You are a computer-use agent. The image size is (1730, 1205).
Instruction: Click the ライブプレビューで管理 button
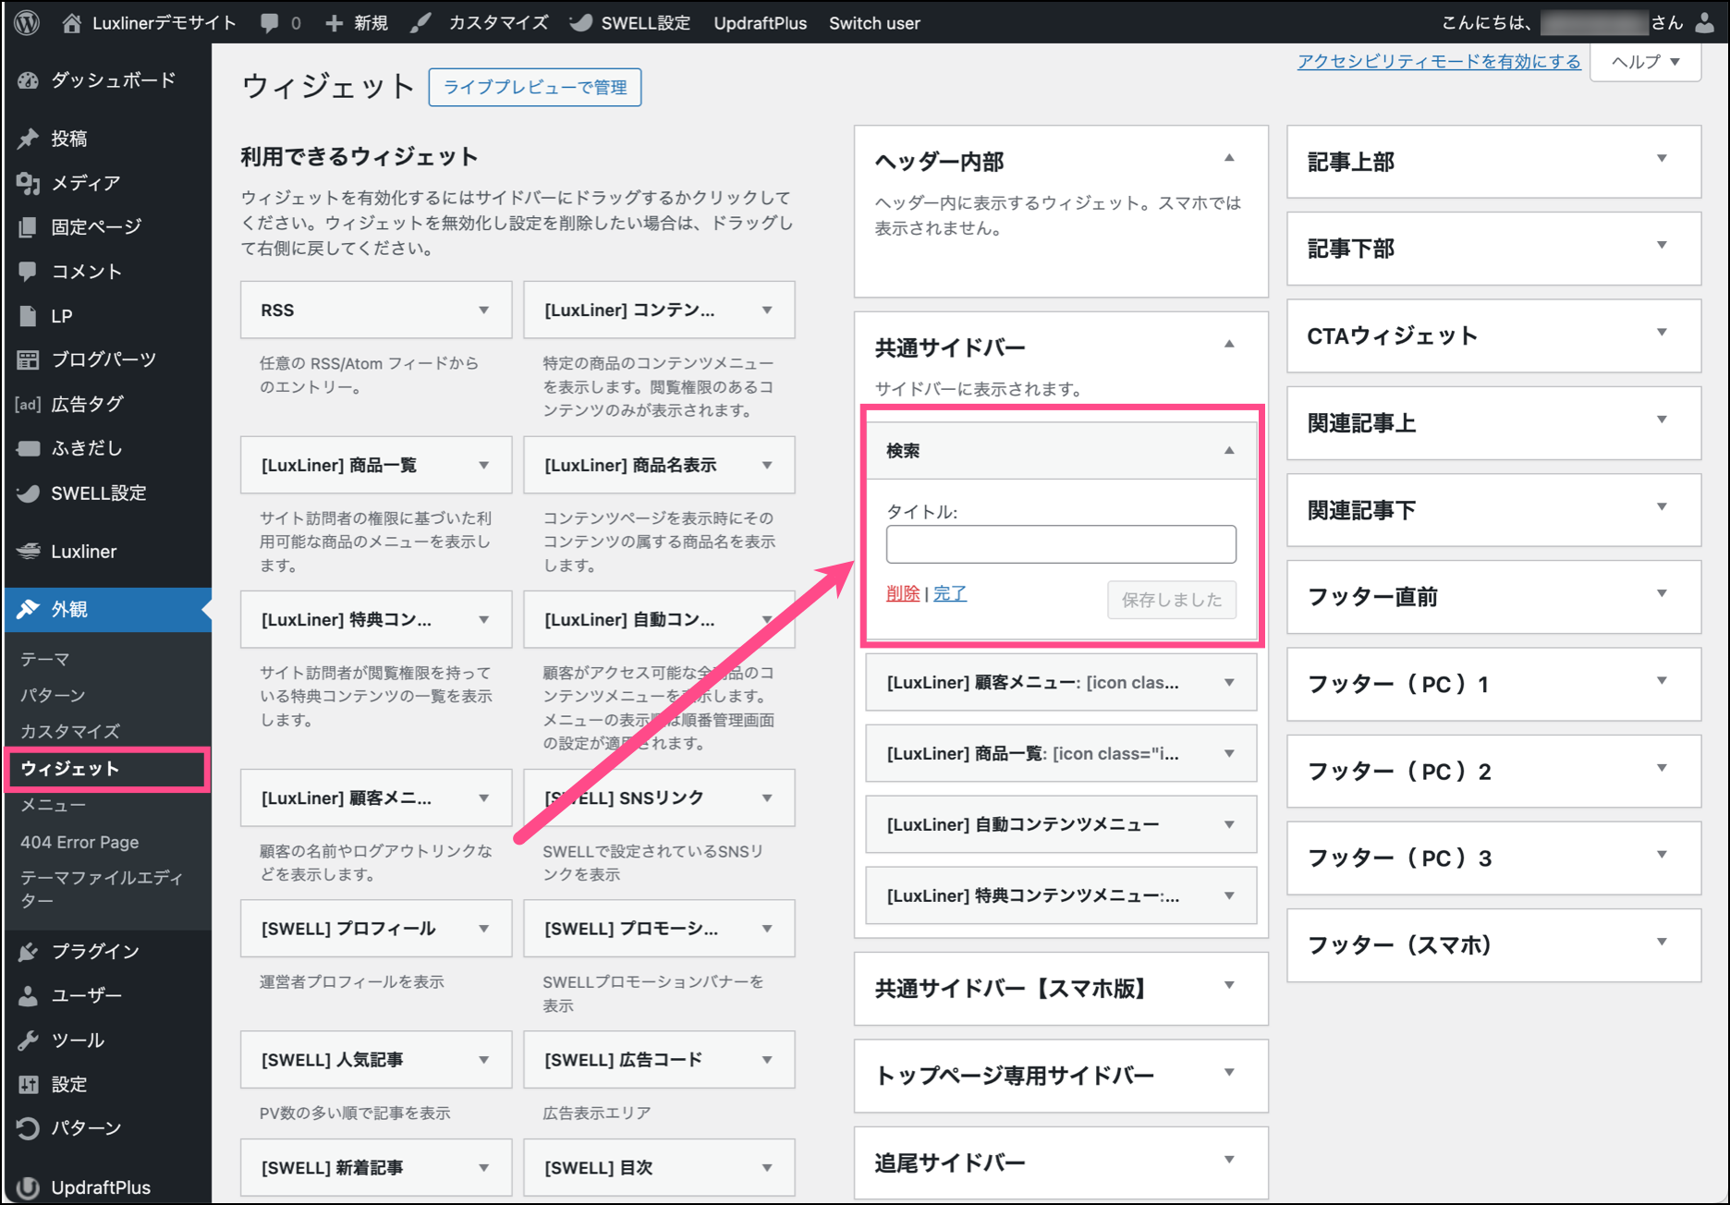tap(534, 88)
